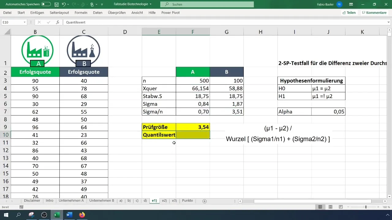The height and width of the screenshot is (220, 392).
Task: Click the horizontal scrollbar thumb
Action: [313, 201]
